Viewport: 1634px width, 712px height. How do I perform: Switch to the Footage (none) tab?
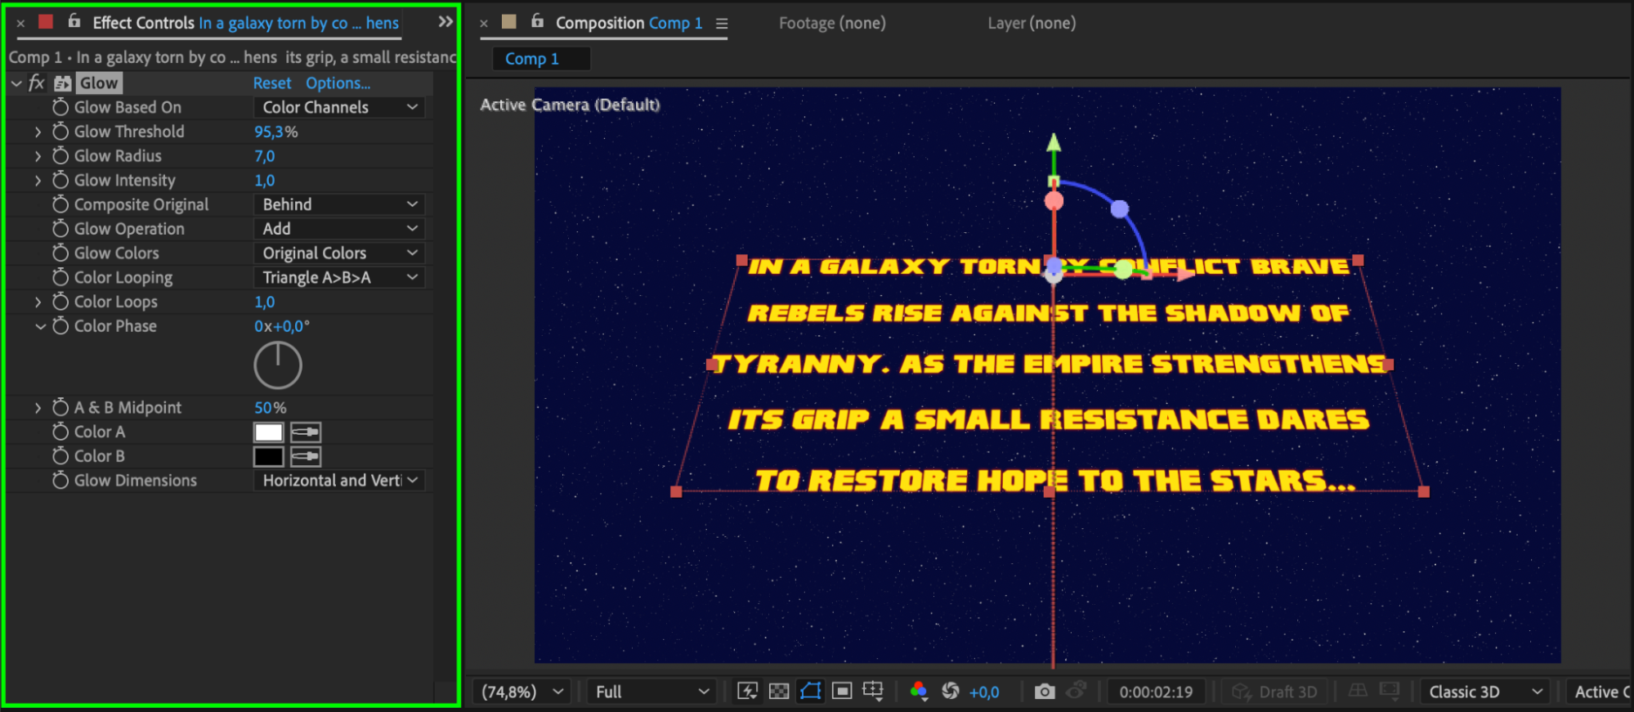click(832, 23)
